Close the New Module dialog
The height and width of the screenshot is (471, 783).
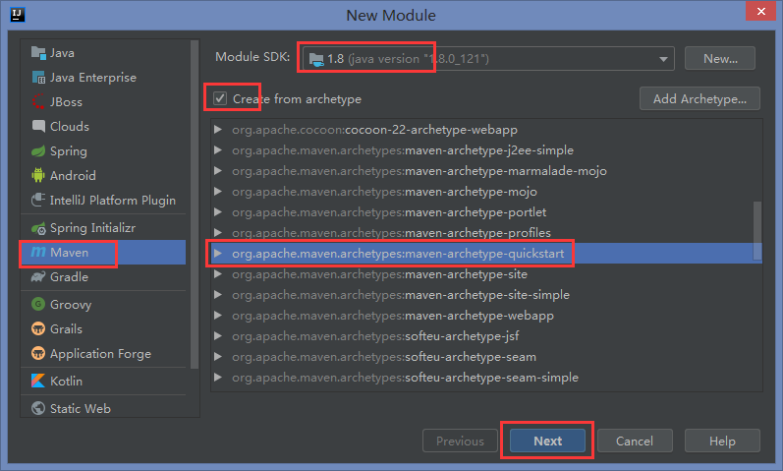pos(760,11)
